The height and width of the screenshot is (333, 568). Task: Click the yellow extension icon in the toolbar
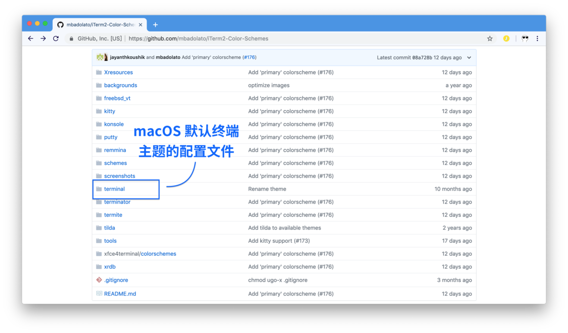click(507, 38)
